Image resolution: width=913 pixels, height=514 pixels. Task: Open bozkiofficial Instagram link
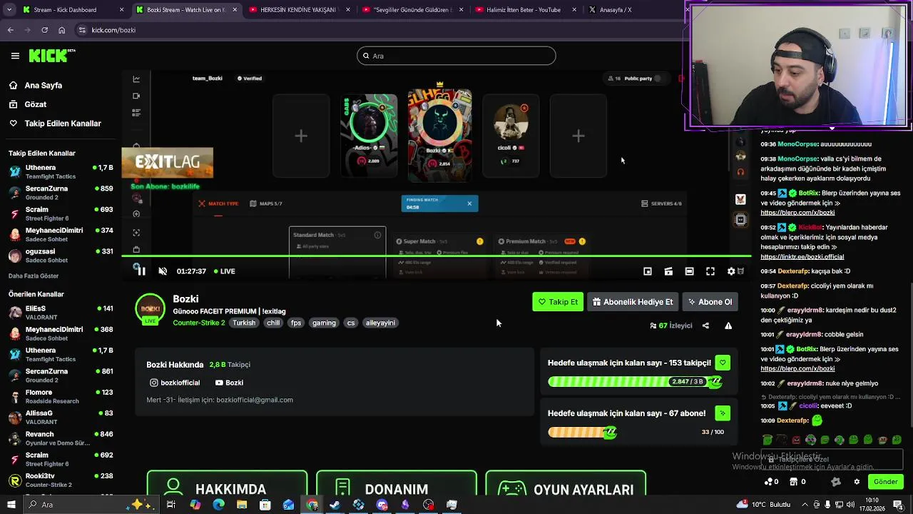[175, 383]
